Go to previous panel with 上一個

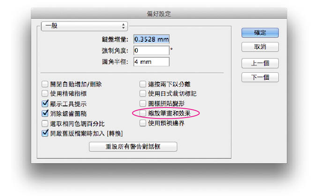point(260,63)
